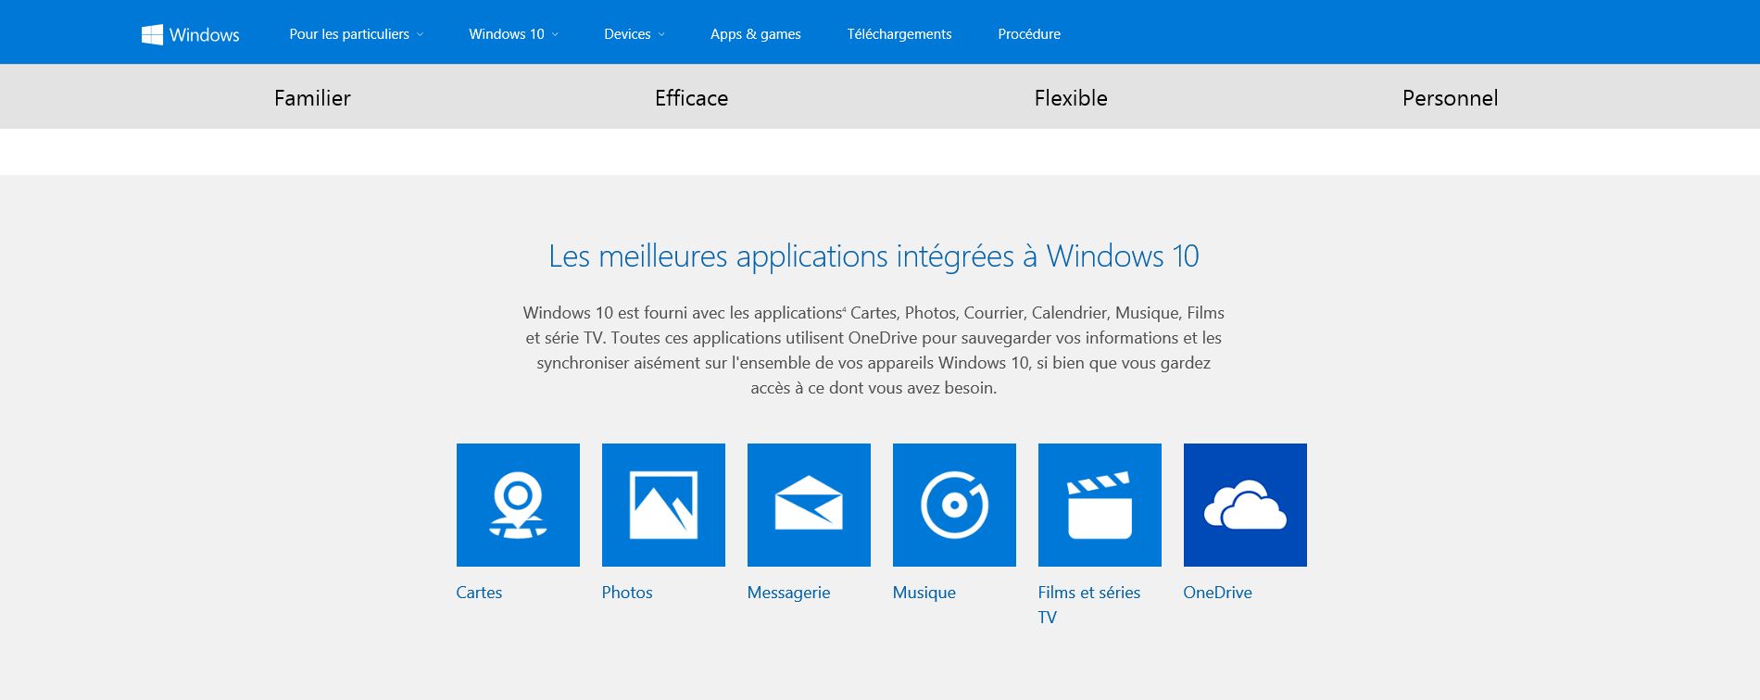1760x700 pixels.
Task: Open the Procédure menu item
Action: (x=1029, y=34)
